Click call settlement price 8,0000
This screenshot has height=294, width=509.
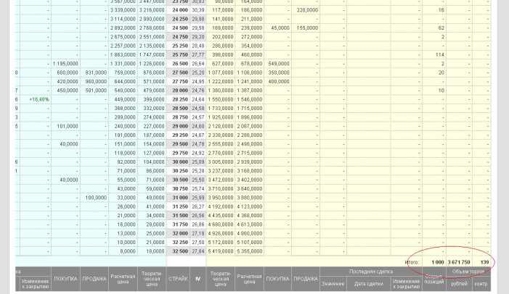[x=129, y=251]
